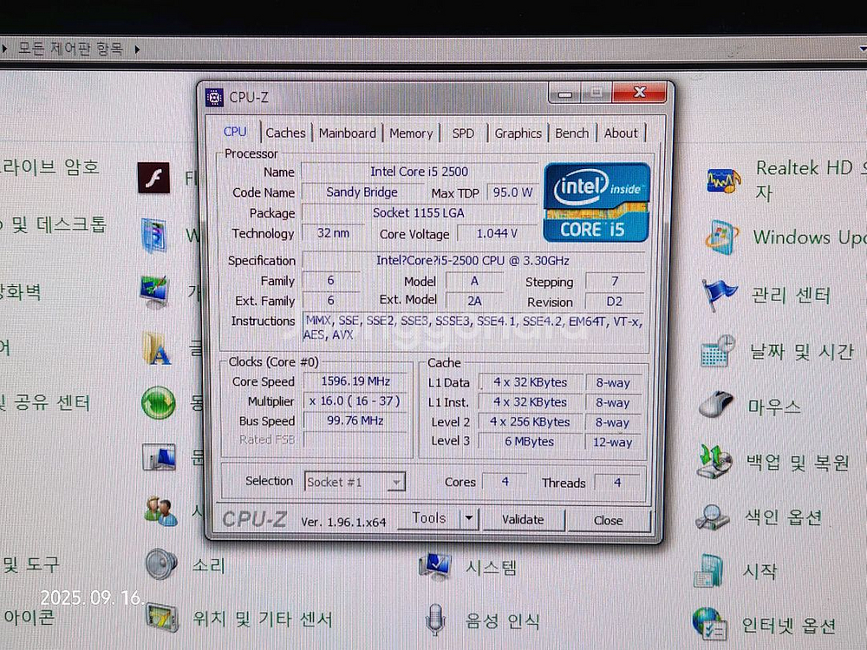Open the 음성 인식 microphone icon
This screenshot has width=867, height=650.
435,621
